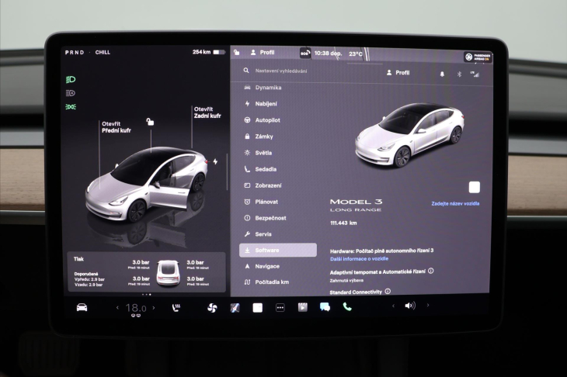The height and width of the screenshot is (377, 567).
Task: Tap the battery level icon
Action: tap(219, 53)
